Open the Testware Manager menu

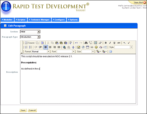coord(39,20)
